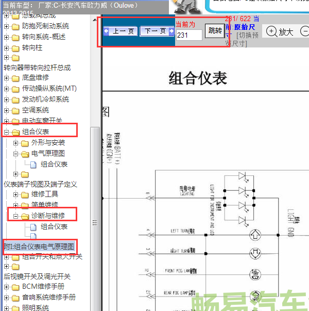The image size is (309, 311).
Task: Select the 外形与安装 tree label
Action: 48,143
